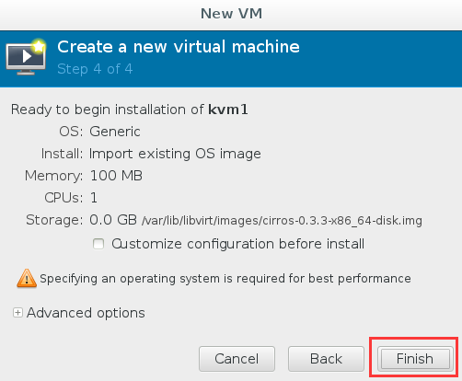Screen dimensions: 462x381
Task: Click the Create a new virtual machine heading
Action: pos(179,47)
